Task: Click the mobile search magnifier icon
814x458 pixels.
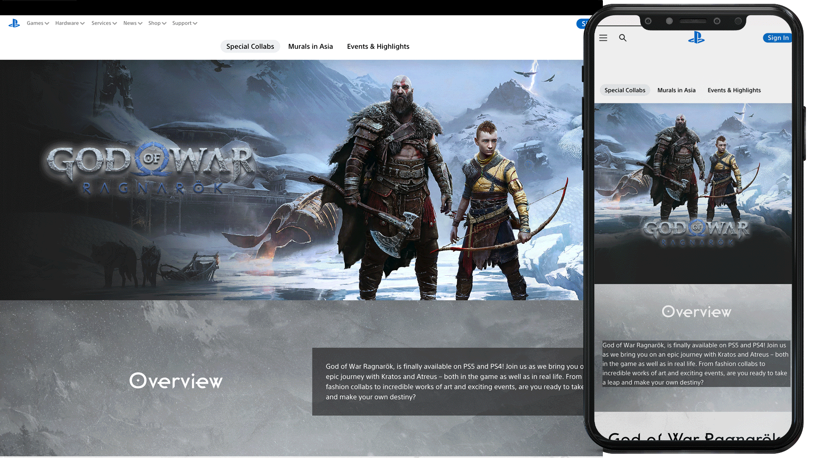Action: pyautogui.click(x=622, y=38)
